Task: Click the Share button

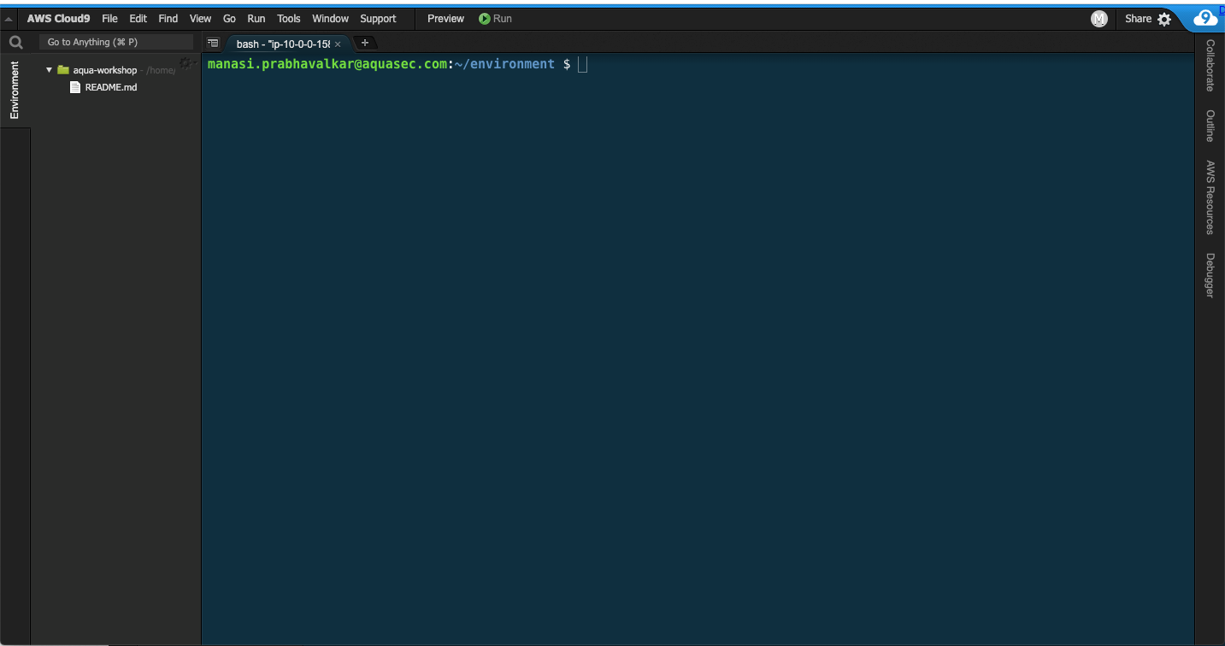Action: coord(1138,19)
